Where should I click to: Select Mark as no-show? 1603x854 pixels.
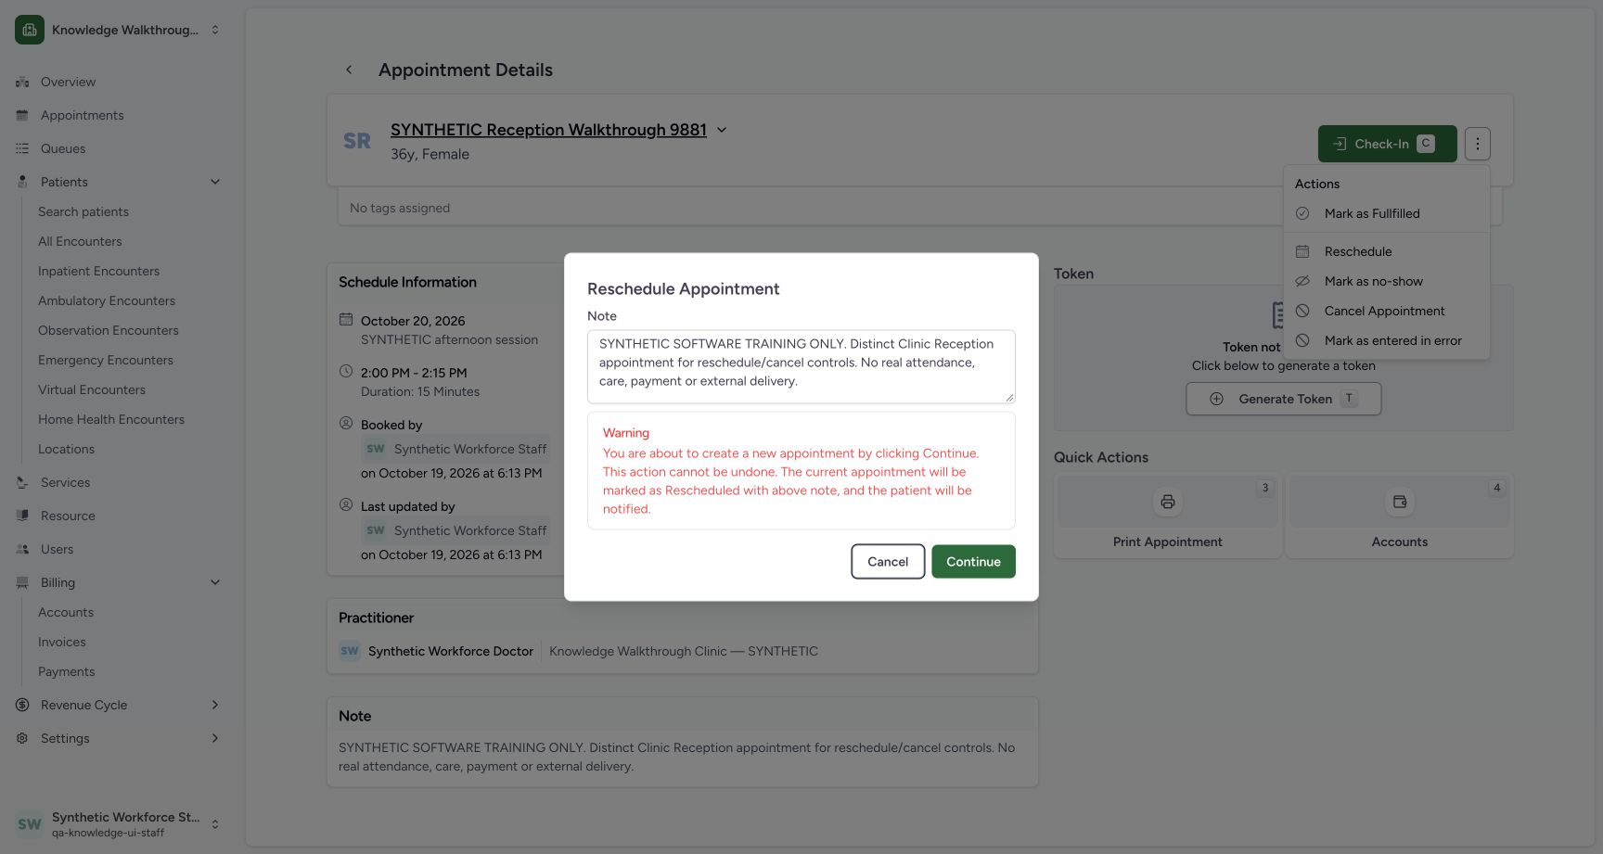pyautogui.click(x=1386, y=281)
